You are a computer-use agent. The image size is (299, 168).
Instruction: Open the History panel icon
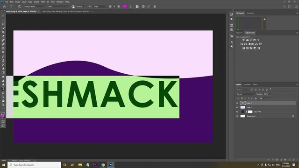232,14
